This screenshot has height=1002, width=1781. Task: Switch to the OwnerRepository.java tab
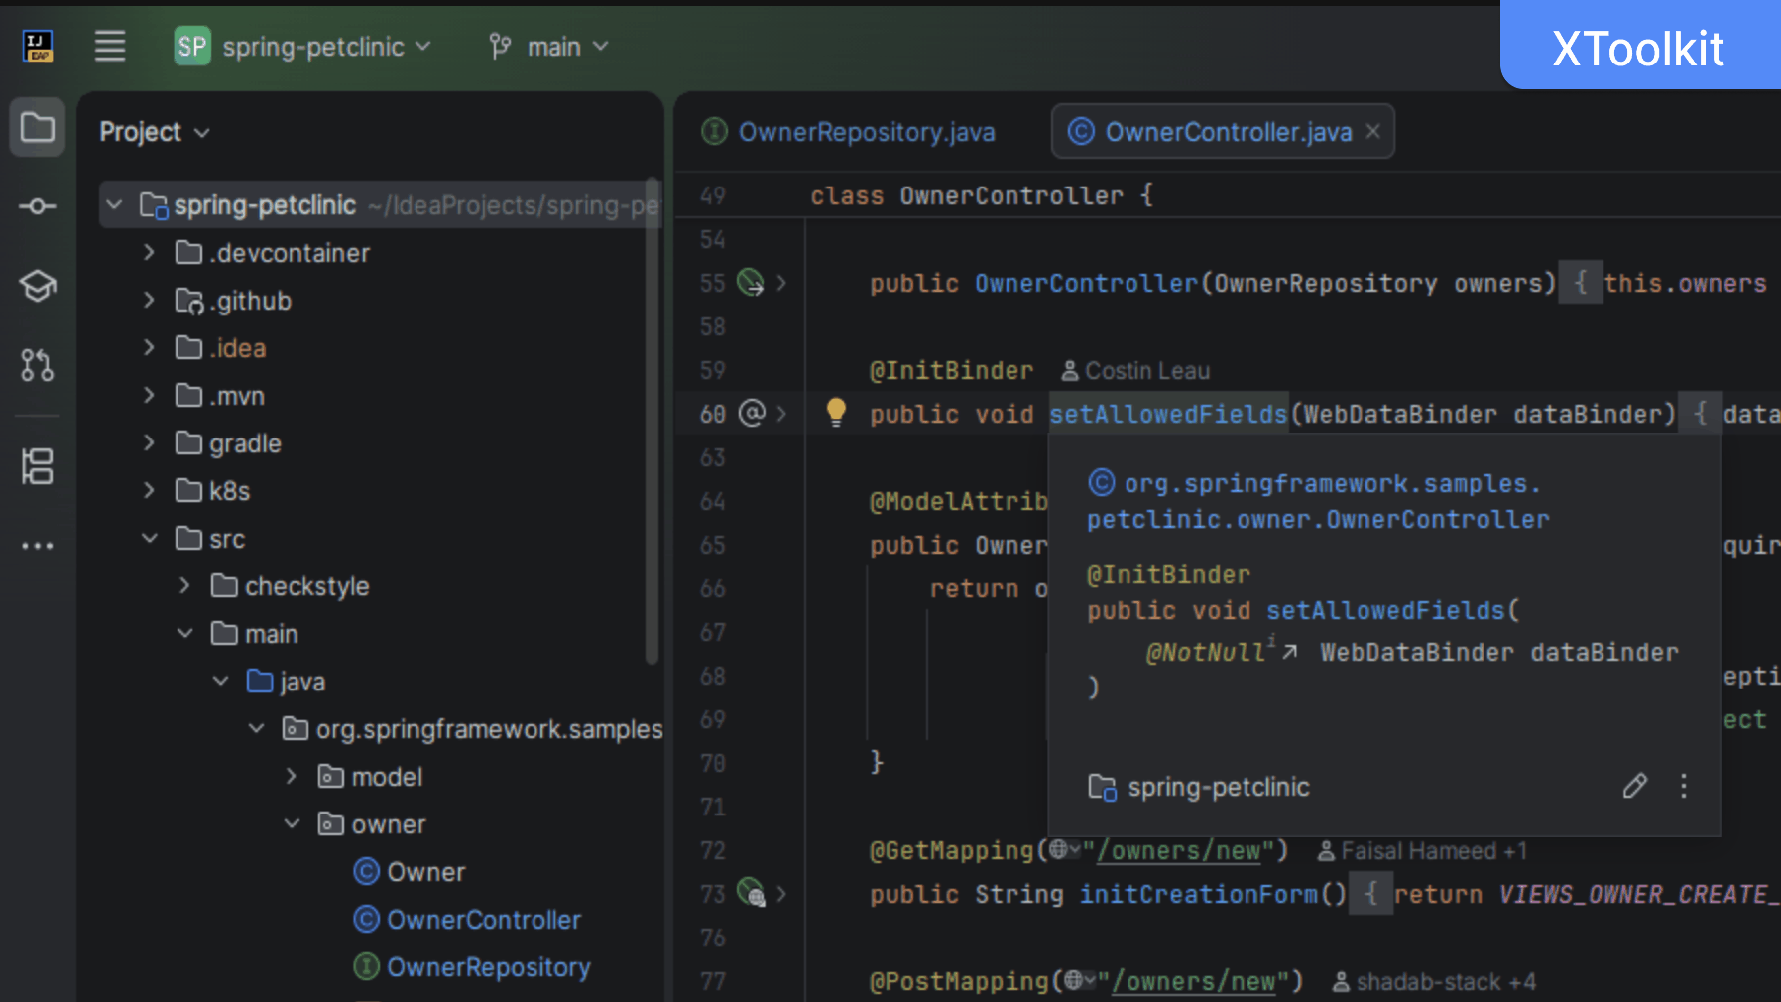(x=866, y=131)
